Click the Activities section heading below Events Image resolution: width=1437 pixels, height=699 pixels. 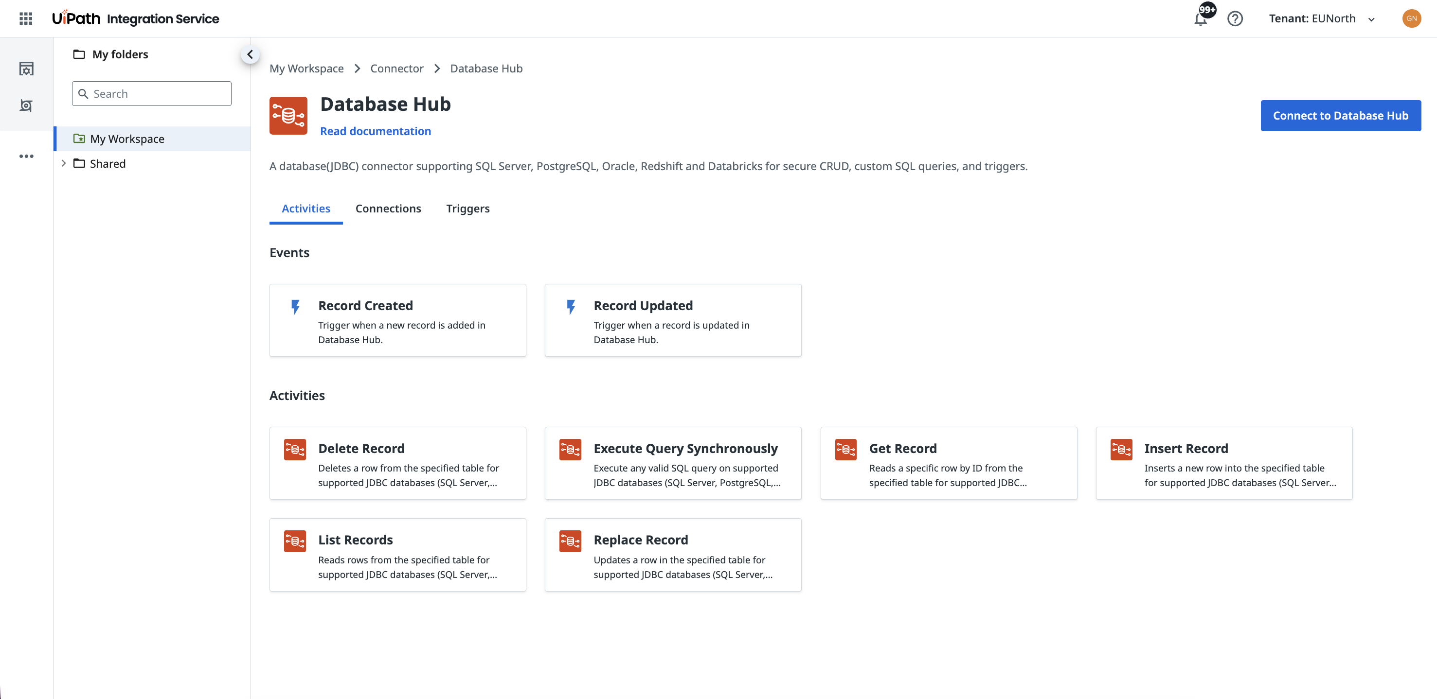[297, 395]
